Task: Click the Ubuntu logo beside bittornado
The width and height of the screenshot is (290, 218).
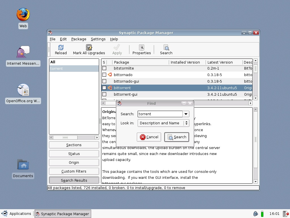Action: 110,75
